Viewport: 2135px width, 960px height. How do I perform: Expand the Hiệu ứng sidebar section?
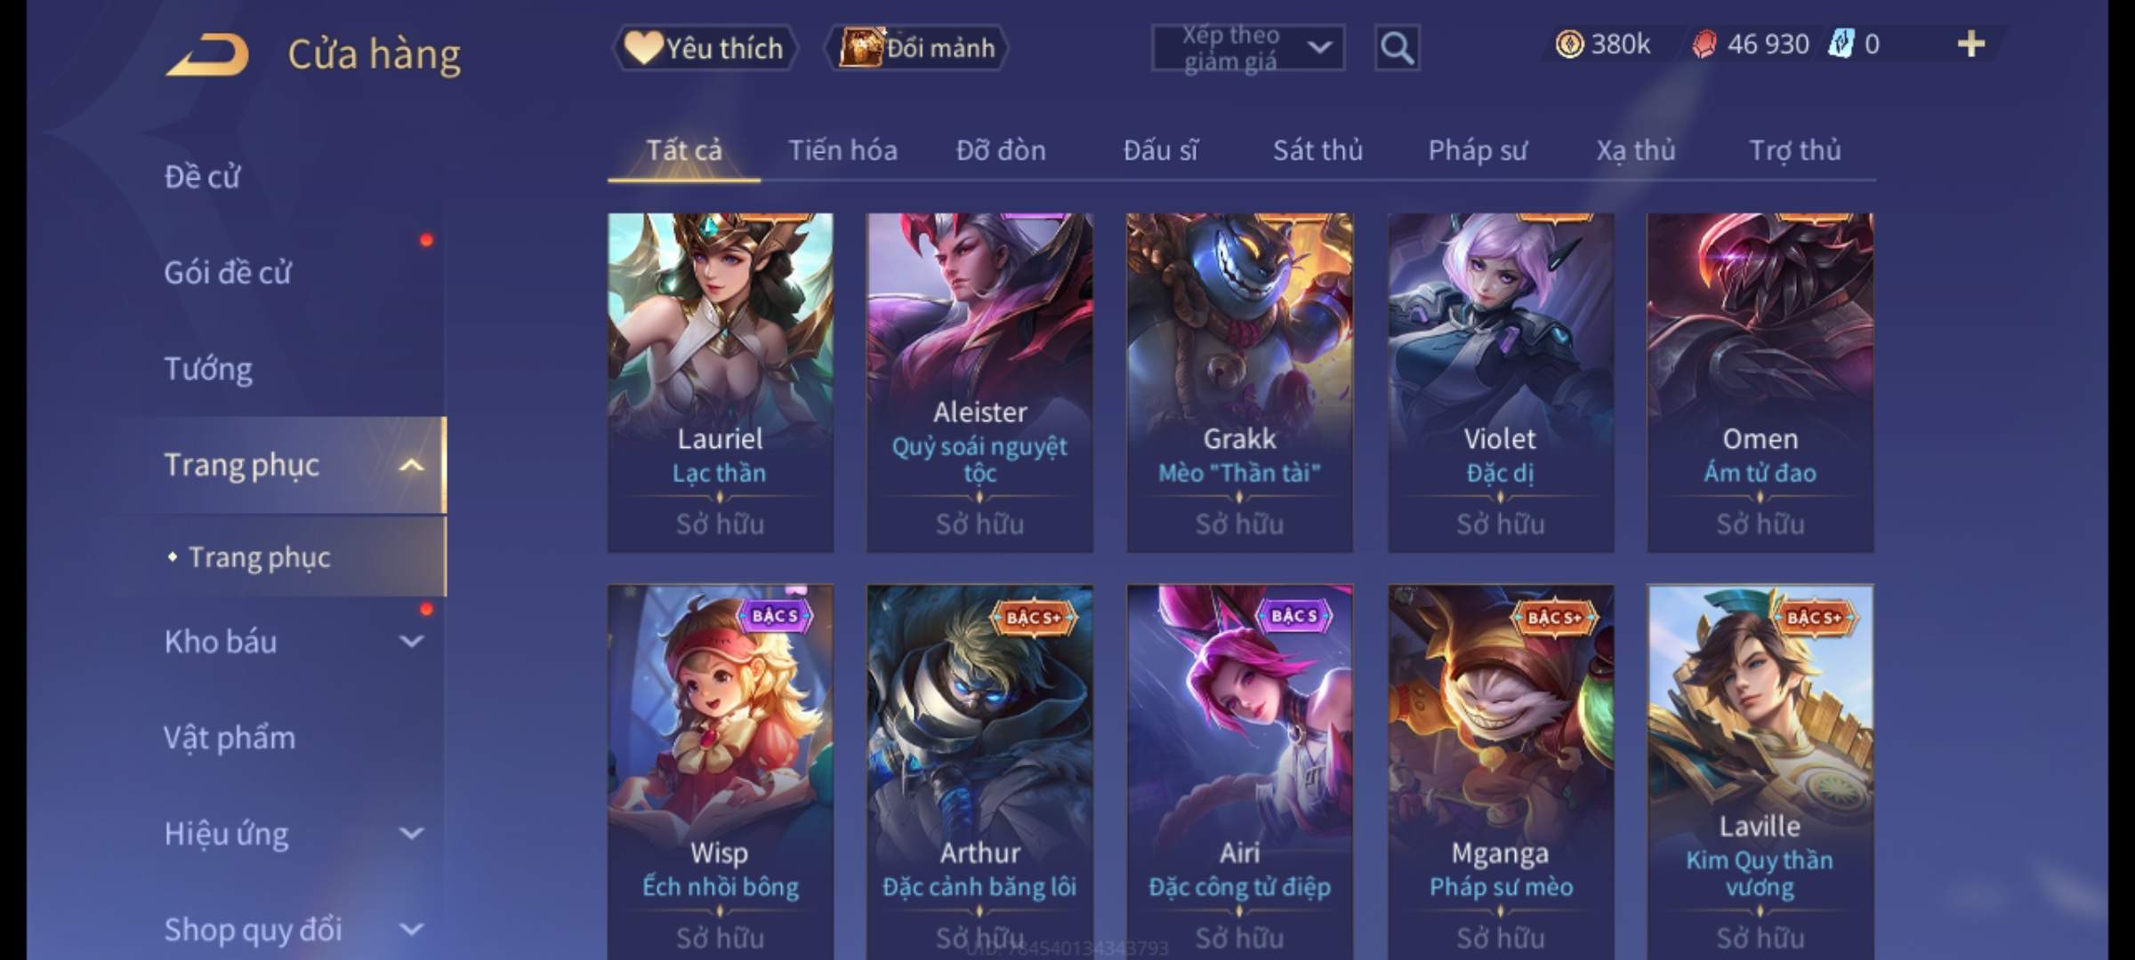click(411, 834)
